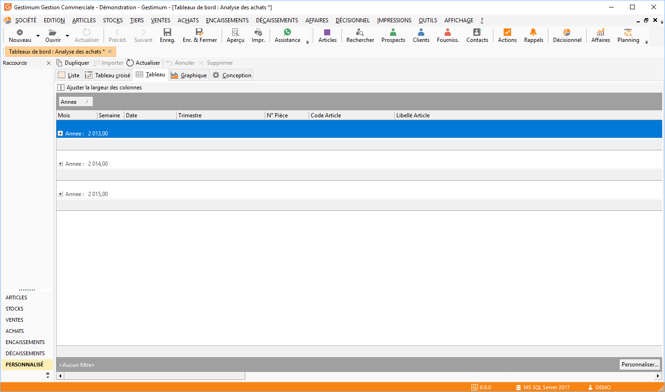Open the DÉCISIONNEL menu
The width and height of the screenshot is (665, 392).
(353, 20)
